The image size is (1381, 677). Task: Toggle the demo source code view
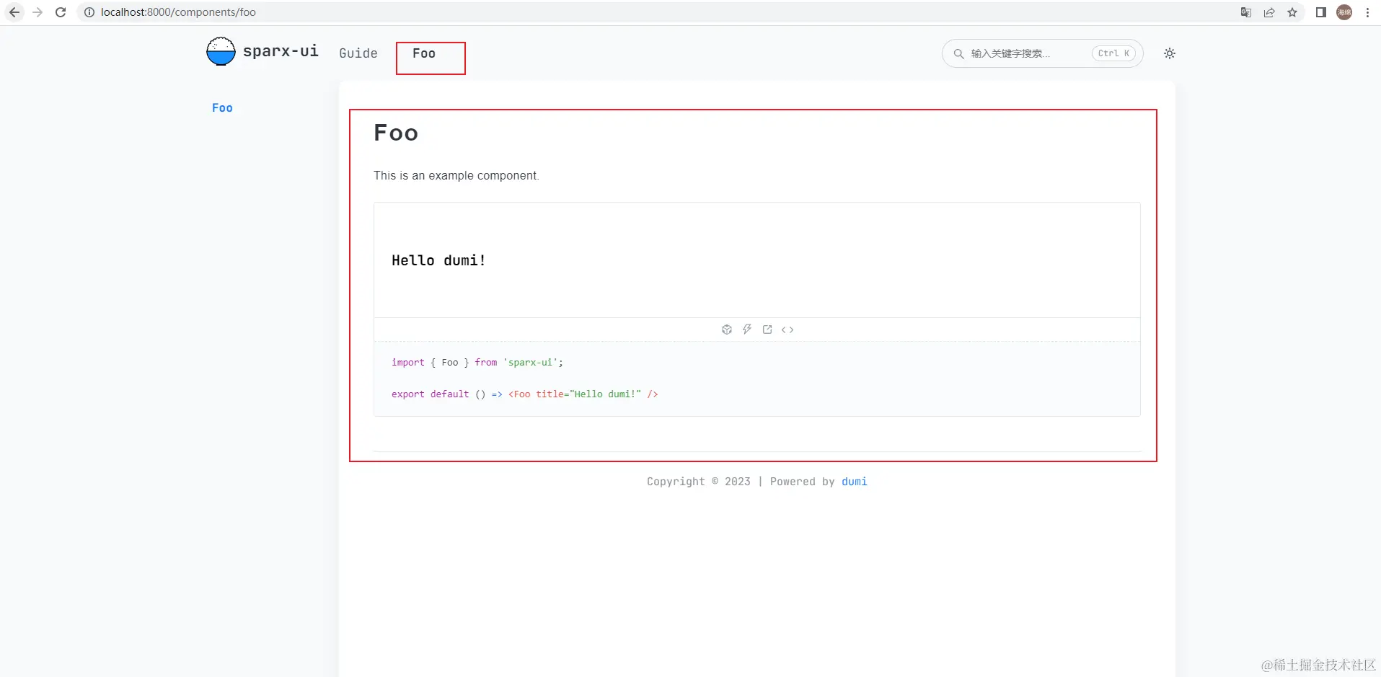pyautogui.click(x=787, y=329)
